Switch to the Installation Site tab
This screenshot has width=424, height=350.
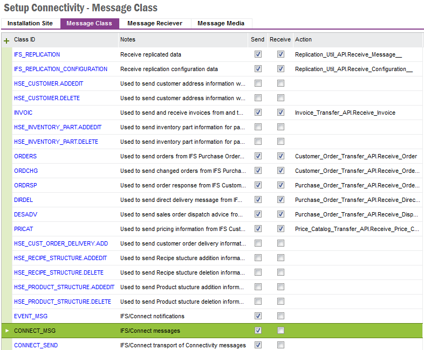click(30, 23)
